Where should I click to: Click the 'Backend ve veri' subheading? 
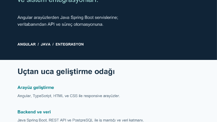coord(34,112)
